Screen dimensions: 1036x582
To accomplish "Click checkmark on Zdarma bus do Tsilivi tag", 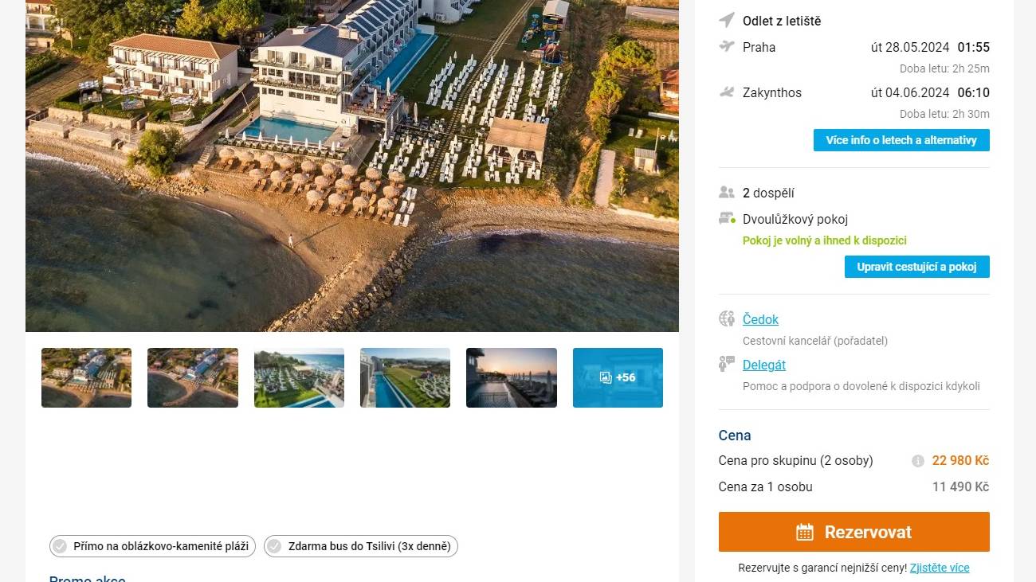I will tap(274, 546).
